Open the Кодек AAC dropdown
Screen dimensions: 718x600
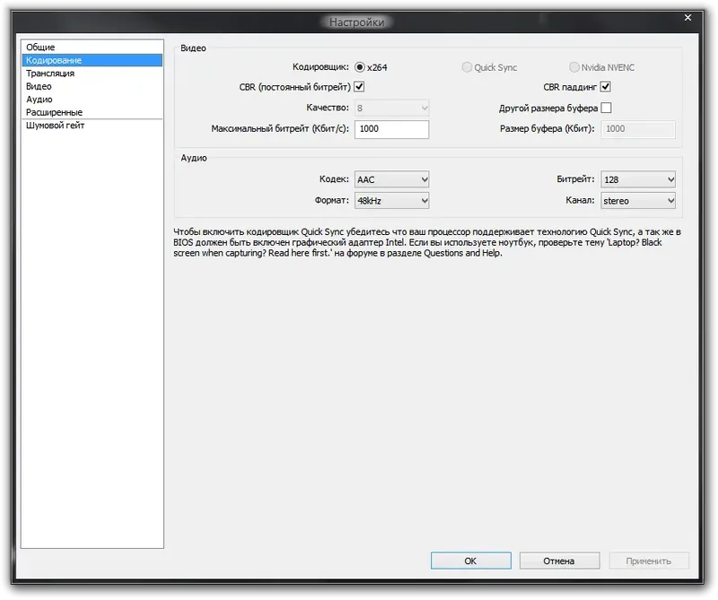click(391, 179)
